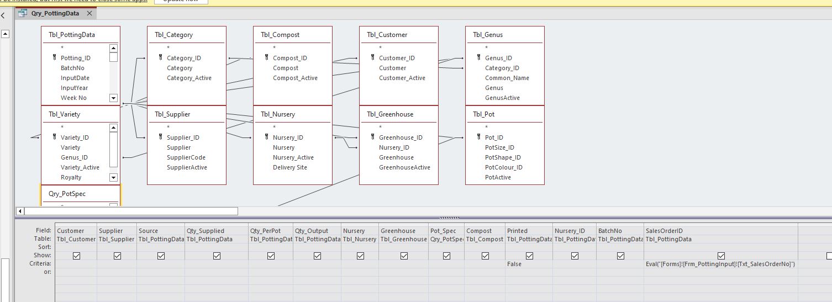Click the Customer_ID primary key icon
Screen dimensions: 832x302
373,57
